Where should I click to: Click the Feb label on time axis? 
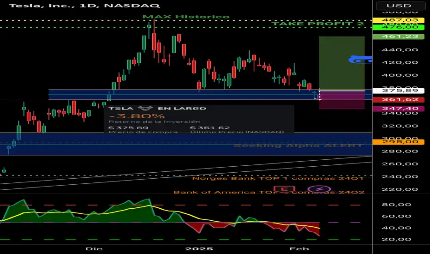tap(299, 249)
